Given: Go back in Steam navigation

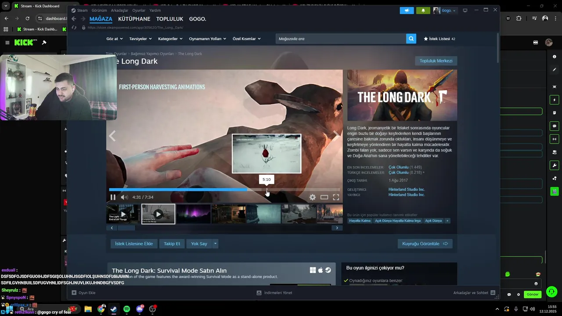Looking at the screenshot, I should coord(74,19).
